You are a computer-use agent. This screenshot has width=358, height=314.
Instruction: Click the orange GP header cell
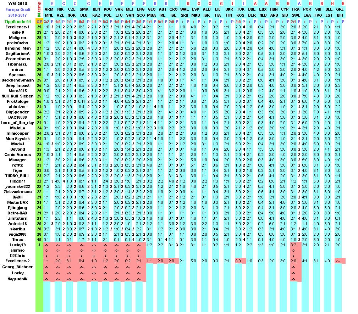click(39, 22)
